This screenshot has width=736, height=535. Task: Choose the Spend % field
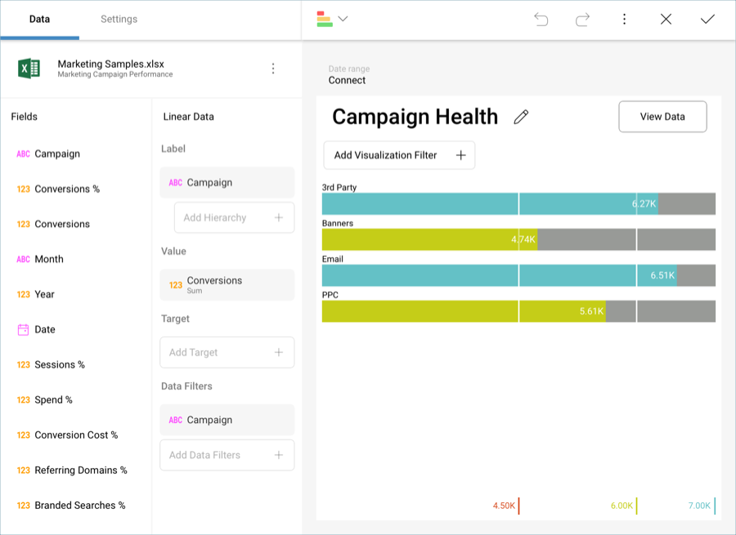coord(53,400)
